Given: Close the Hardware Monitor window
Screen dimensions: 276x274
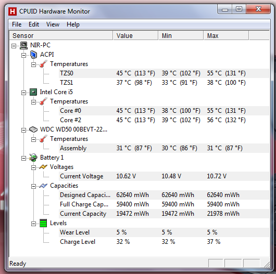Looking at the screenshot, I should [x=258, y=9].
